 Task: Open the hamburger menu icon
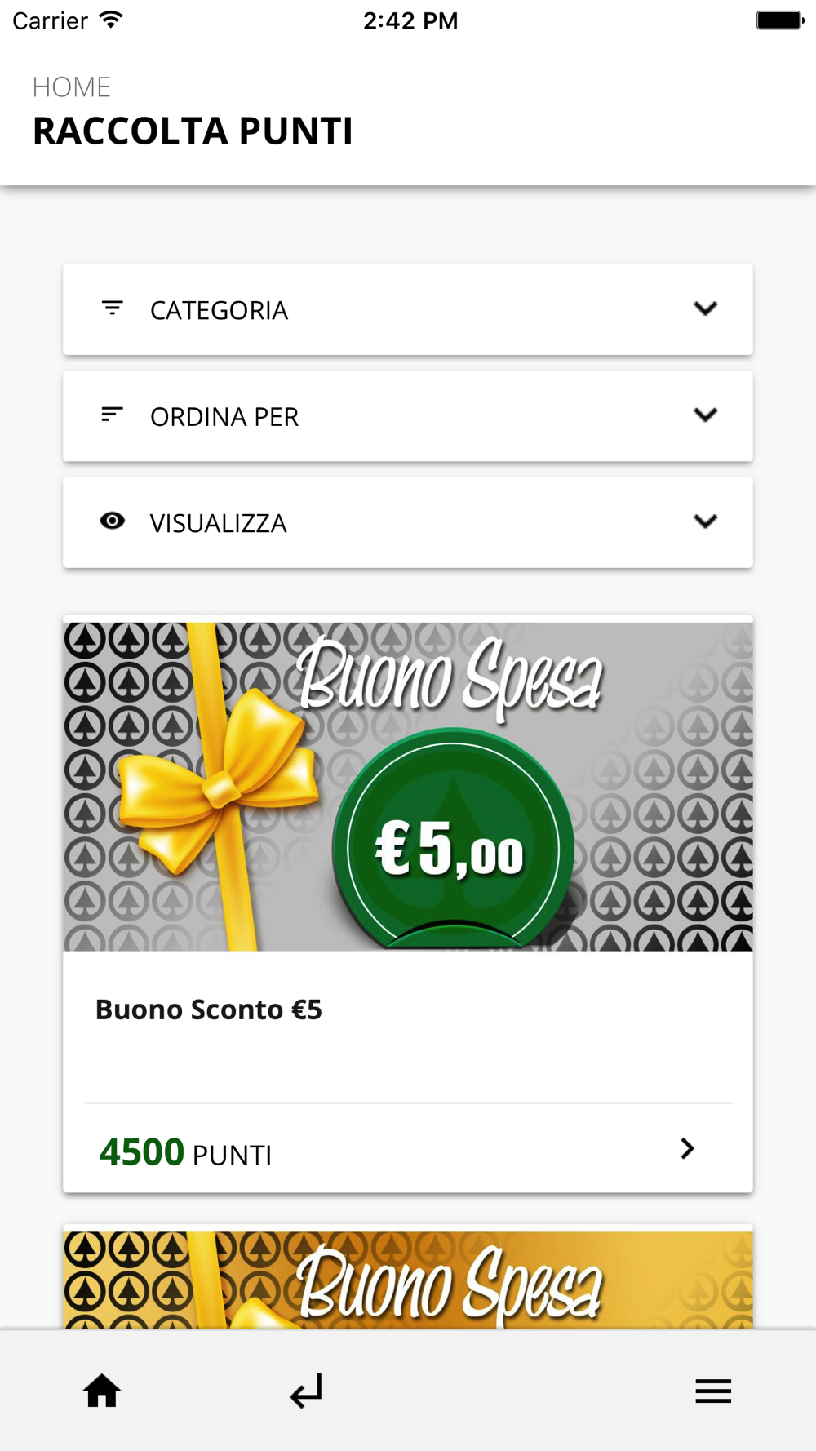713,1391
